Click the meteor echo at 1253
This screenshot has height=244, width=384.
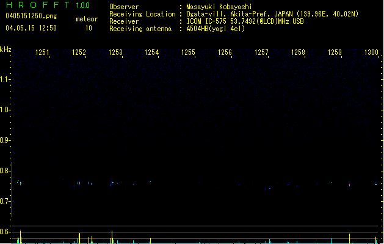(x=112, y=182)
